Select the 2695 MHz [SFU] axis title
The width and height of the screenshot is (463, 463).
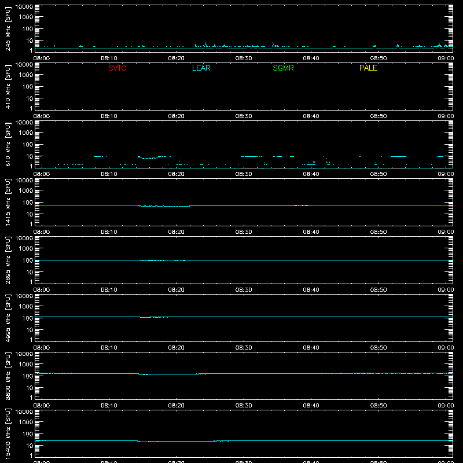8,260
